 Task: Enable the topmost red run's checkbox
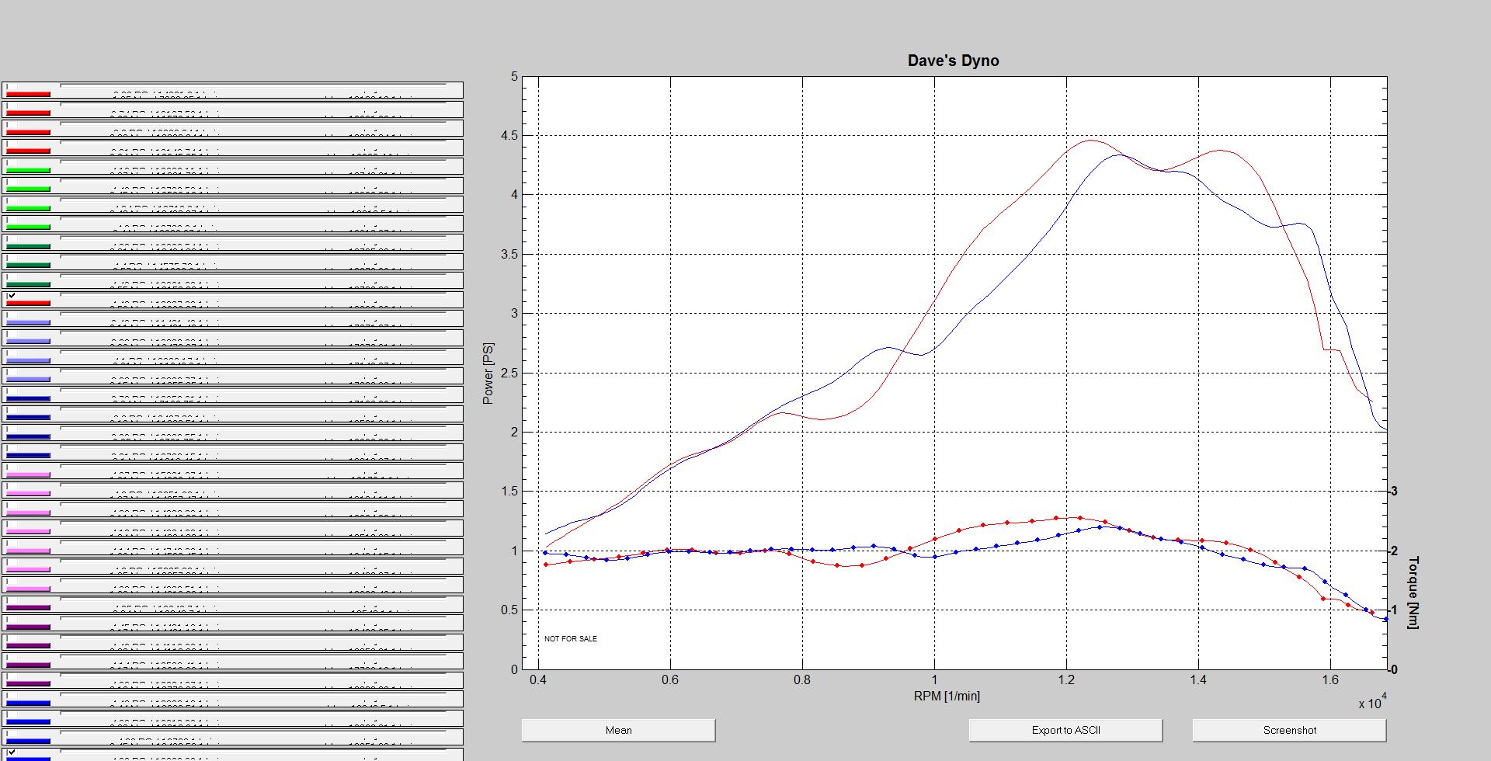point(12,85)
